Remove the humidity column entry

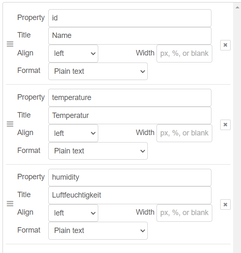coord(225,204)
